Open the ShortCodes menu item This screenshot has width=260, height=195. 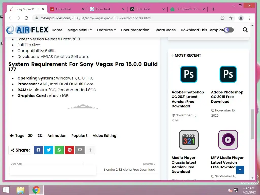coord(165,30)
